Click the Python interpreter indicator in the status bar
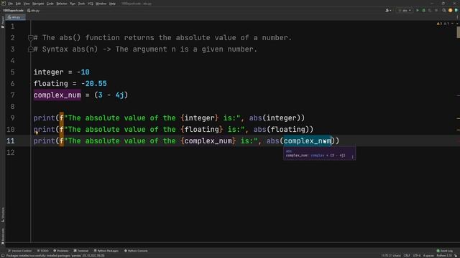 tap(444, 256)
